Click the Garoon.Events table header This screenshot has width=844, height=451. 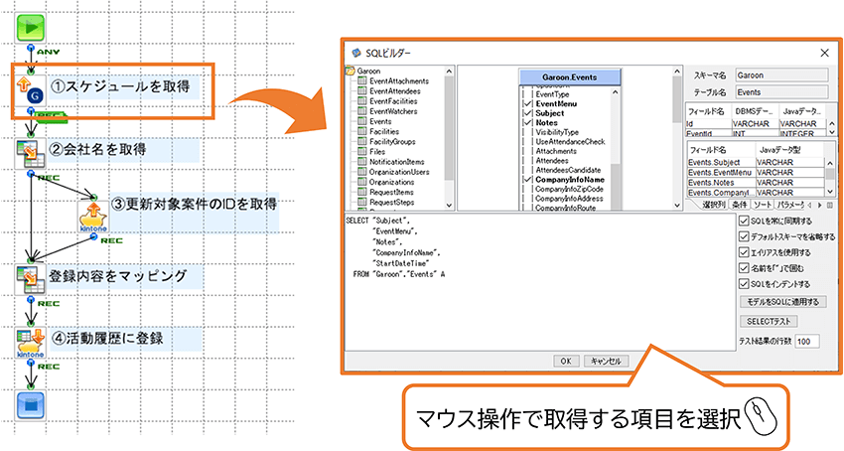pos(570,77)
